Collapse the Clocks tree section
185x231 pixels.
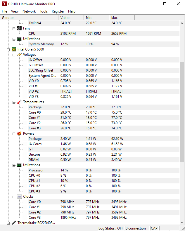(14, 197)
